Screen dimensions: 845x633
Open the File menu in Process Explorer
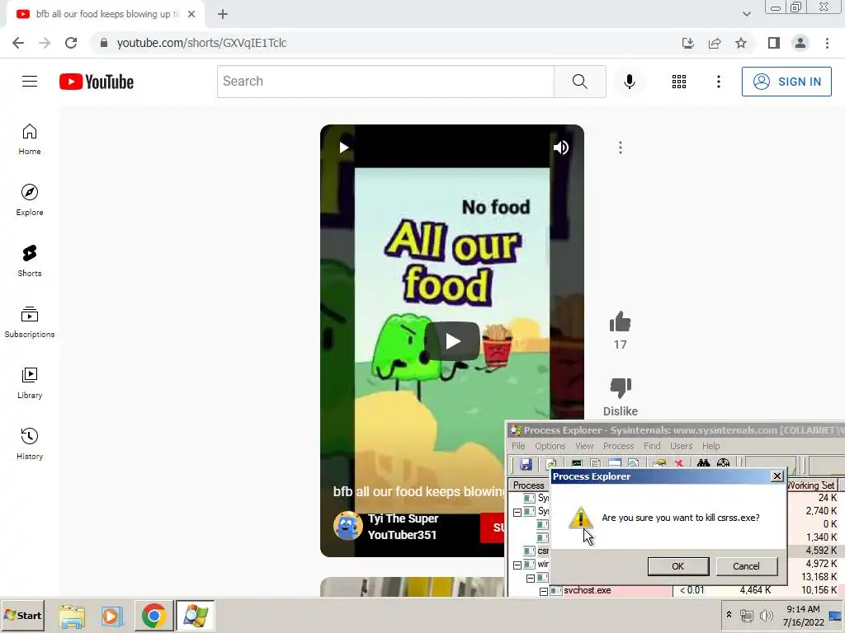pos(518,446)
